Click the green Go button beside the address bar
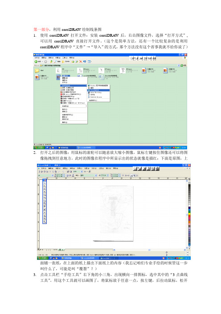221x314 pixels. [184, 65]
